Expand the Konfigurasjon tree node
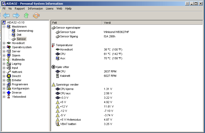205x133 pixels. pyautogui.click(x=4, y=88)
